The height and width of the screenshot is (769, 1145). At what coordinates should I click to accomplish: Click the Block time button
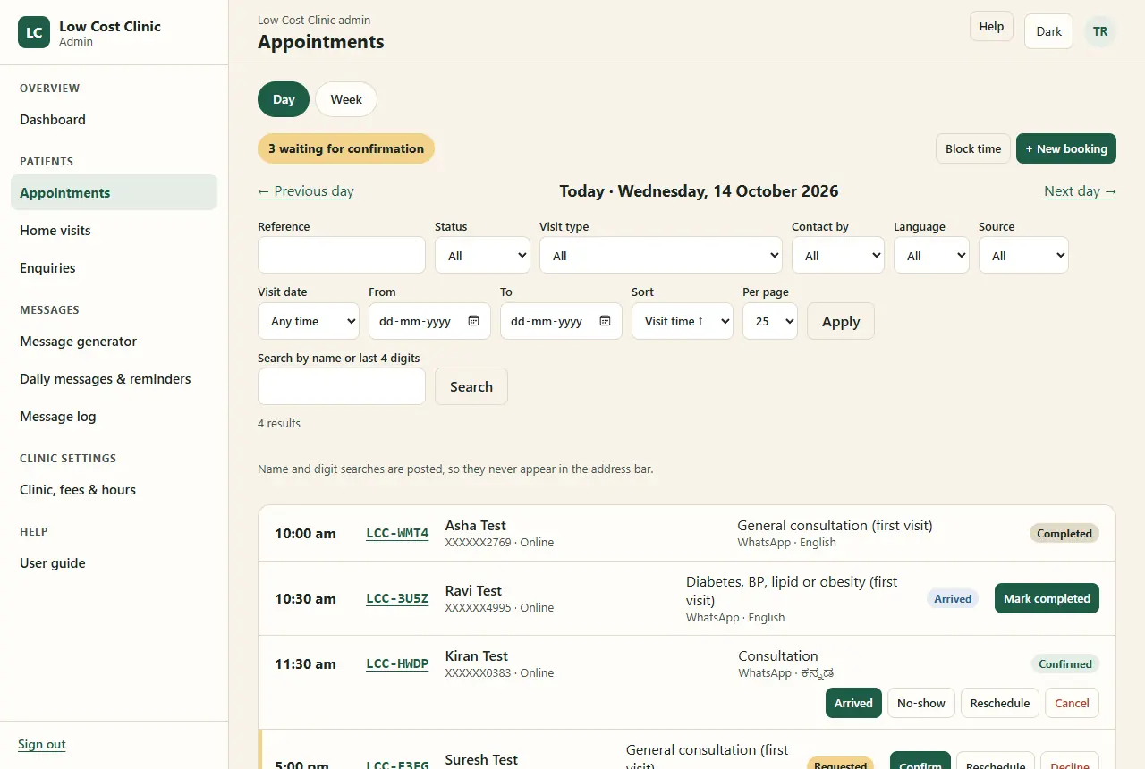click(973, 148)
